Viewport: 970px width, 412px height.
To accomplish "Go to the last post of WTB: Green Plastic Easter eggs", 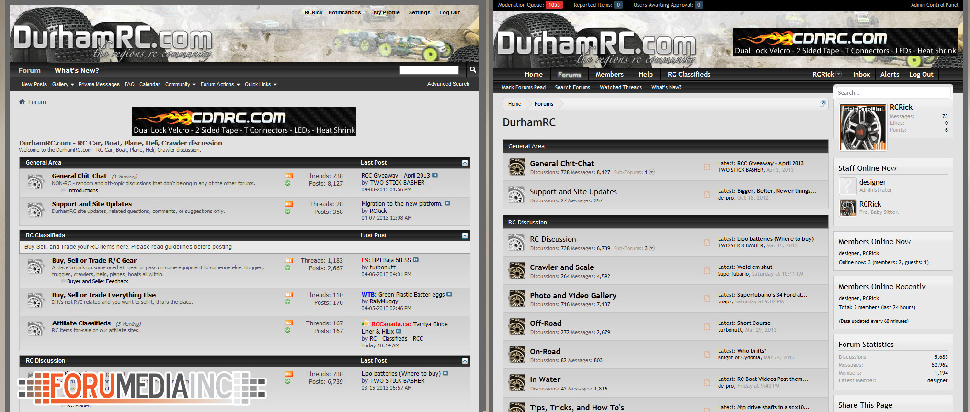I will click(x=449, y=294).
